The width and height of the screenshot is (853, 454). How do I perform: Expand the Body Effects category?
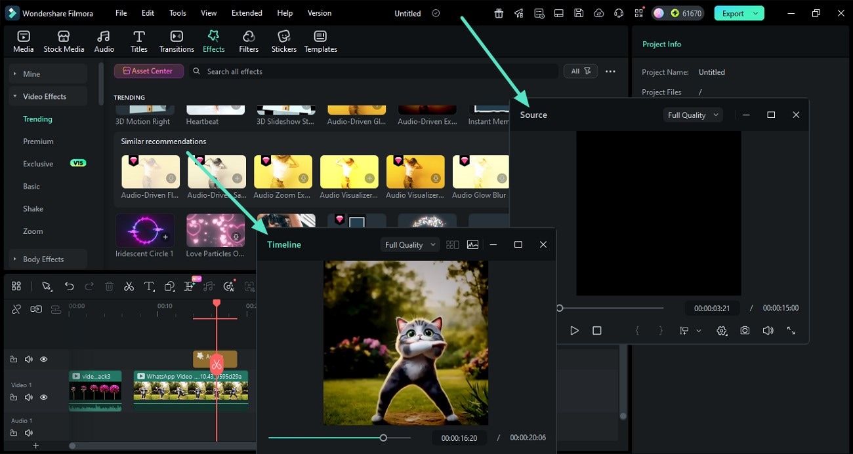coord(42,259)
